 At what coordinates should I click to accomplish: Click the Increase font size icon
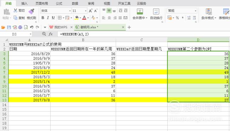pyautogui.click(x=91, y=11)
